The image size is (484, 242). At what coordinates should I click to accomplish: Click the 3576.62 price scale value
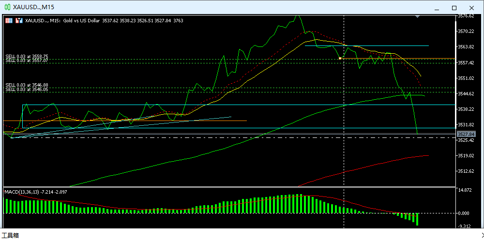click(x=466, y=16)
